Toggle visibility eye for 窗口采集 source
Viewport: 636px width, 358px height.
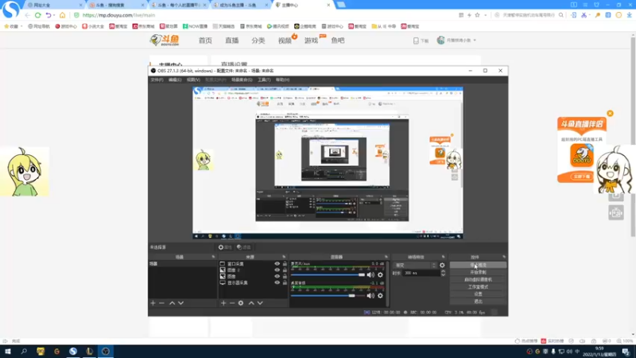pos(277,264)
